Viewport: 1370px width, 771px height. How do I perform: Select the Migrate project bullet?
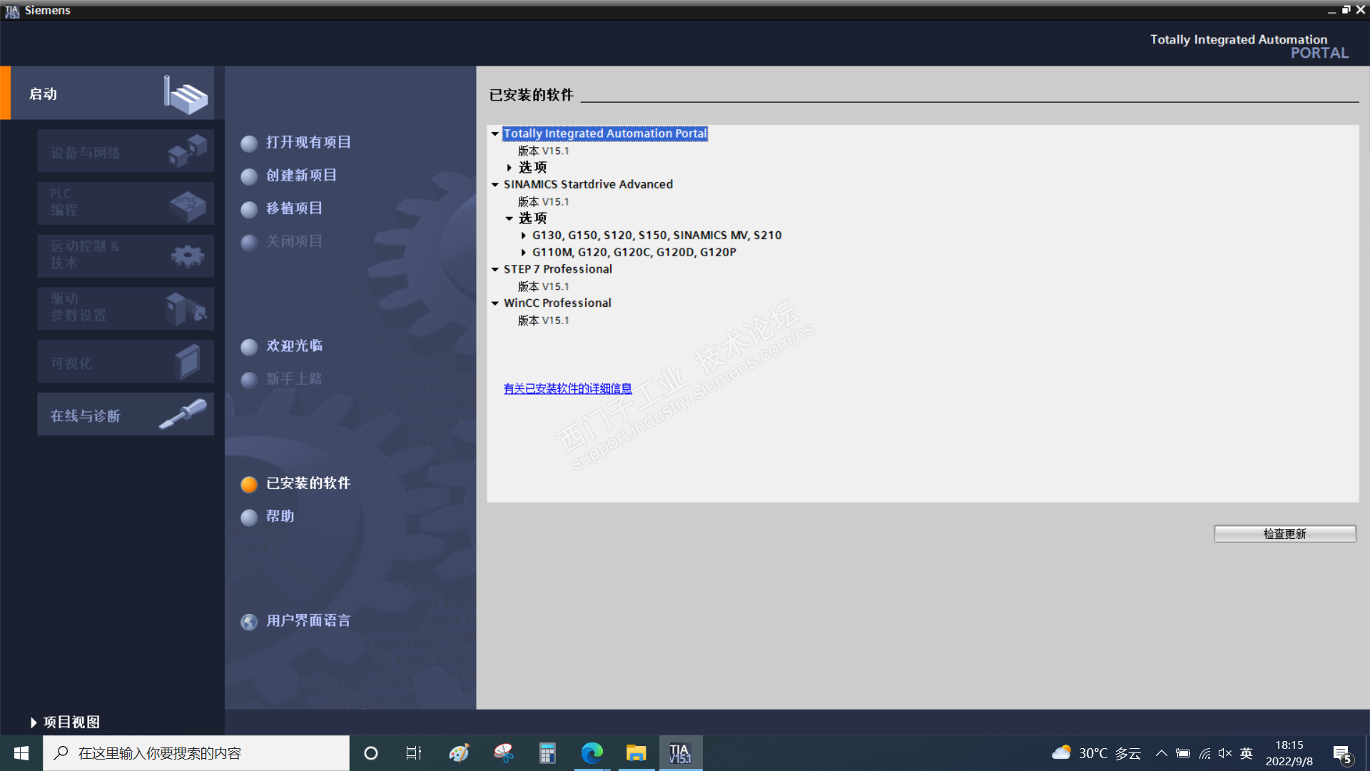coord(249,209)
